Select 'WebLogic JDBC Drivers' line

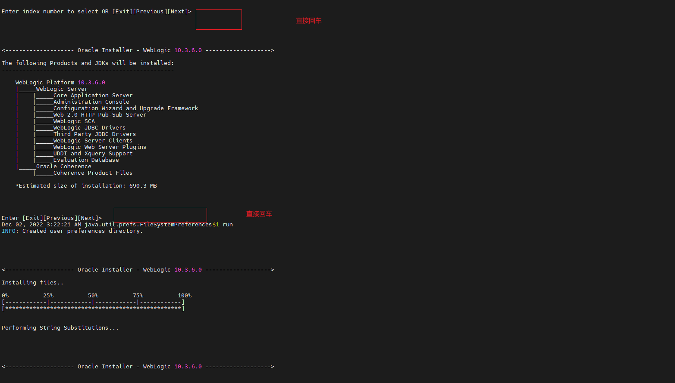coord(89,127)
